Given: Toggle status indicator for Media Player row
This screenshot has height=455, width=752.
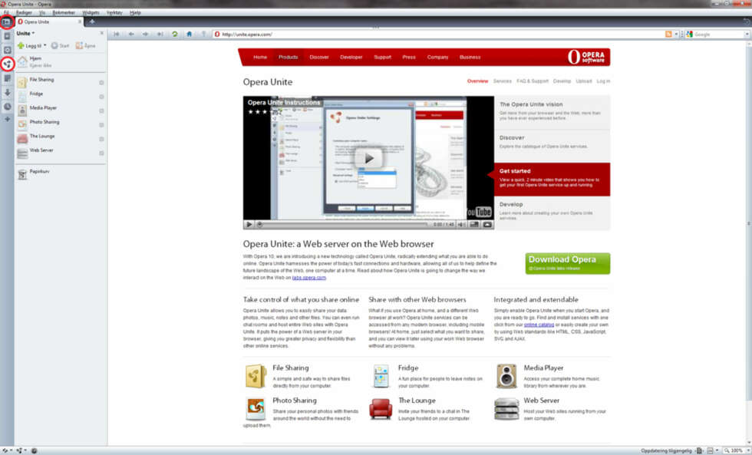Looking at the screenshot, I should coord(101,110).
